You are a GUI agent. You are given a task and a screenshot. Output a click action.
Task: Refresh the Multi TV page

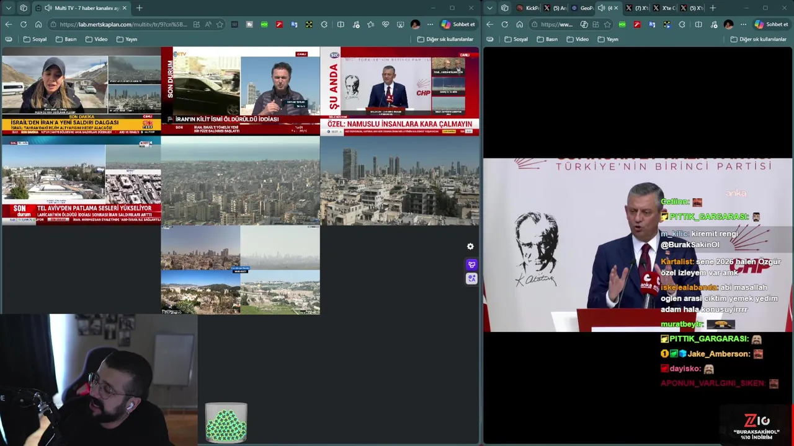pos(24,24)
